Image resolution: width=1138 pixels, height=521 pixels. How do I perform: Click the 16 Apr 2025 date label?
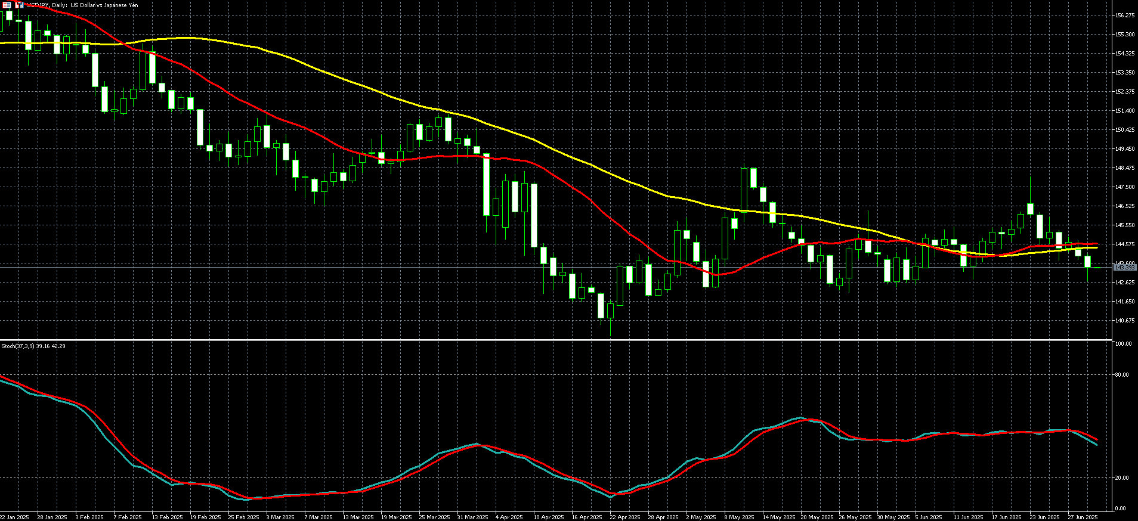[x=587, y=517]
